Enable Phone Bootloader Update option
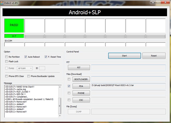 click(28, 76)
